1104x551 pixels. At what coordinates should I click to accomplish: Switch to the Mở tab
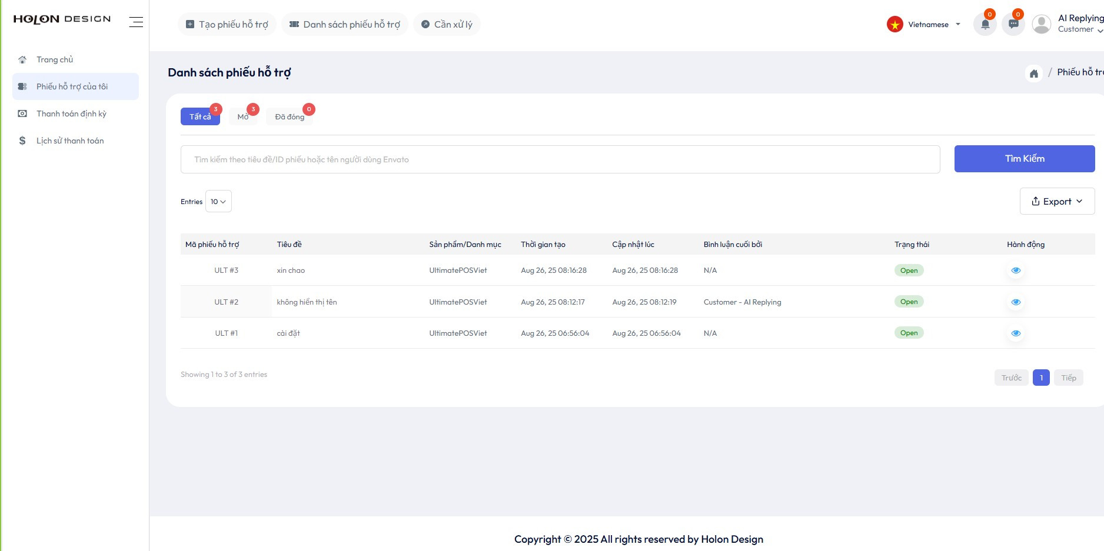point(243,117)
